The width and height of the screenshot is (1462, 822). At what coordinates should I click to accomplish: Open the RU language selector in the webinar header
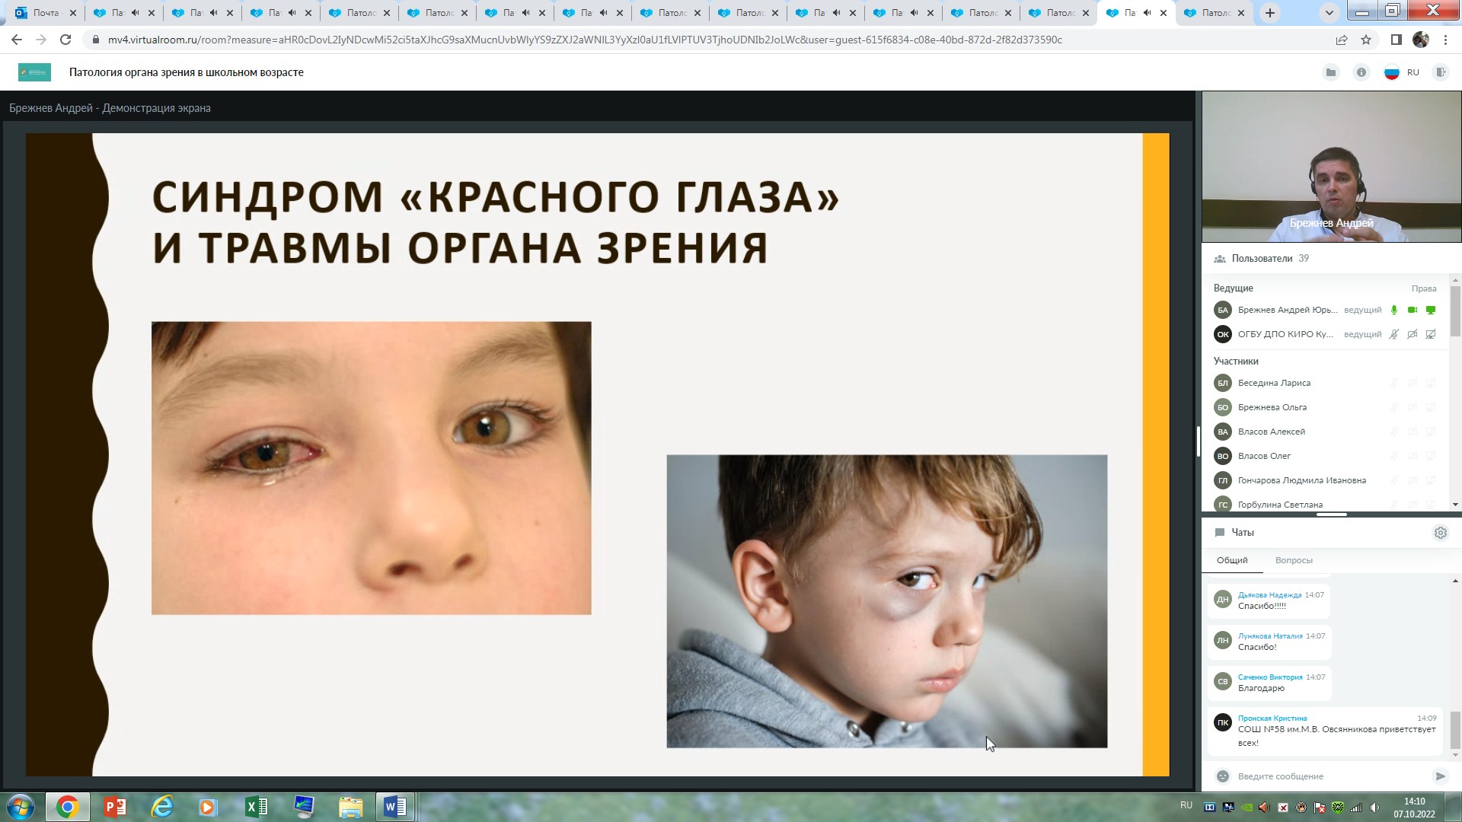click(1403, 72)
